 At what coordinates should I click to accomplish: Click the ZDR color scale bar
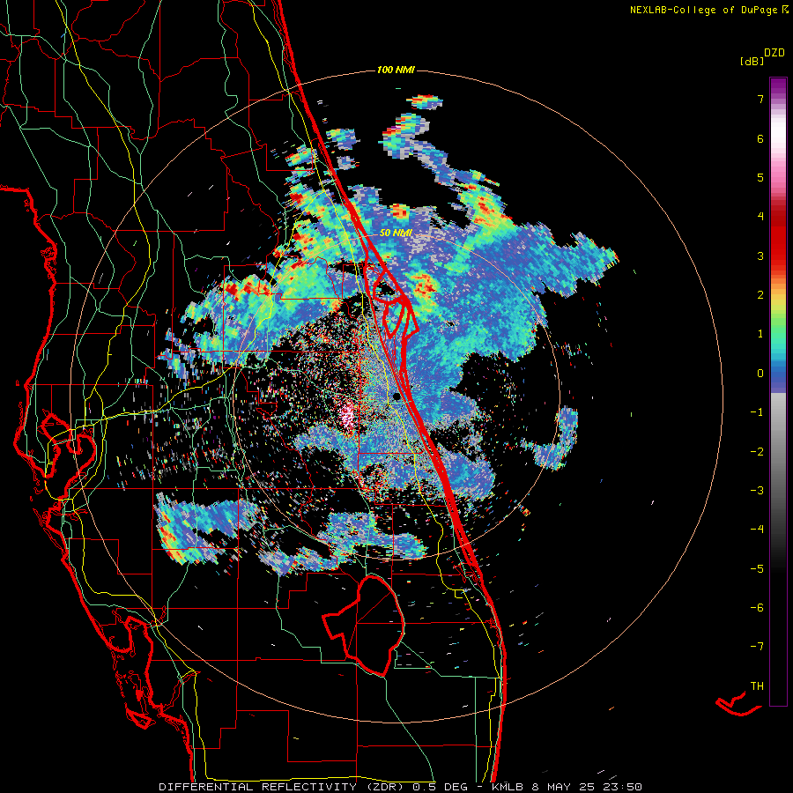click(x=778, y=391)
